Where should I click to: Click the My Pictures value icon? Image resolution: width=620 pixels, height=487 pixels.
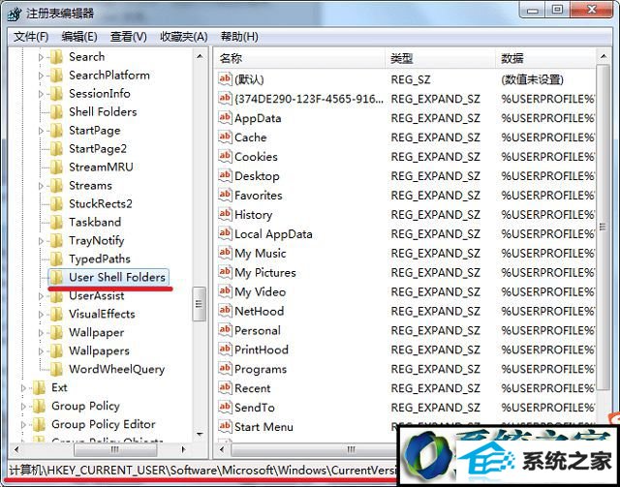[x=225, y=272]
